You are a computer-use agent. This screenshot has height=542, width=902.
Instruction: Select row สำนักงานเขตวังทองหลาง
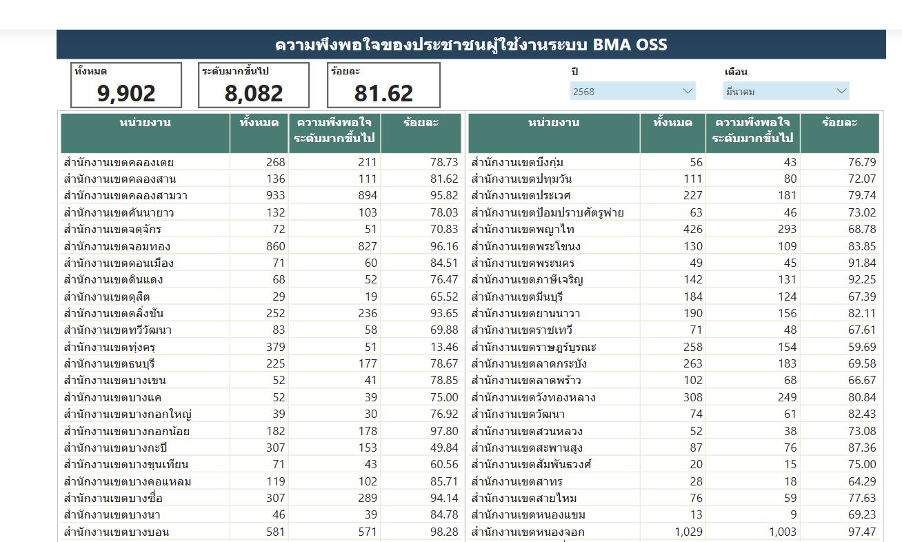pyautogui.click(x=674, y=397)
